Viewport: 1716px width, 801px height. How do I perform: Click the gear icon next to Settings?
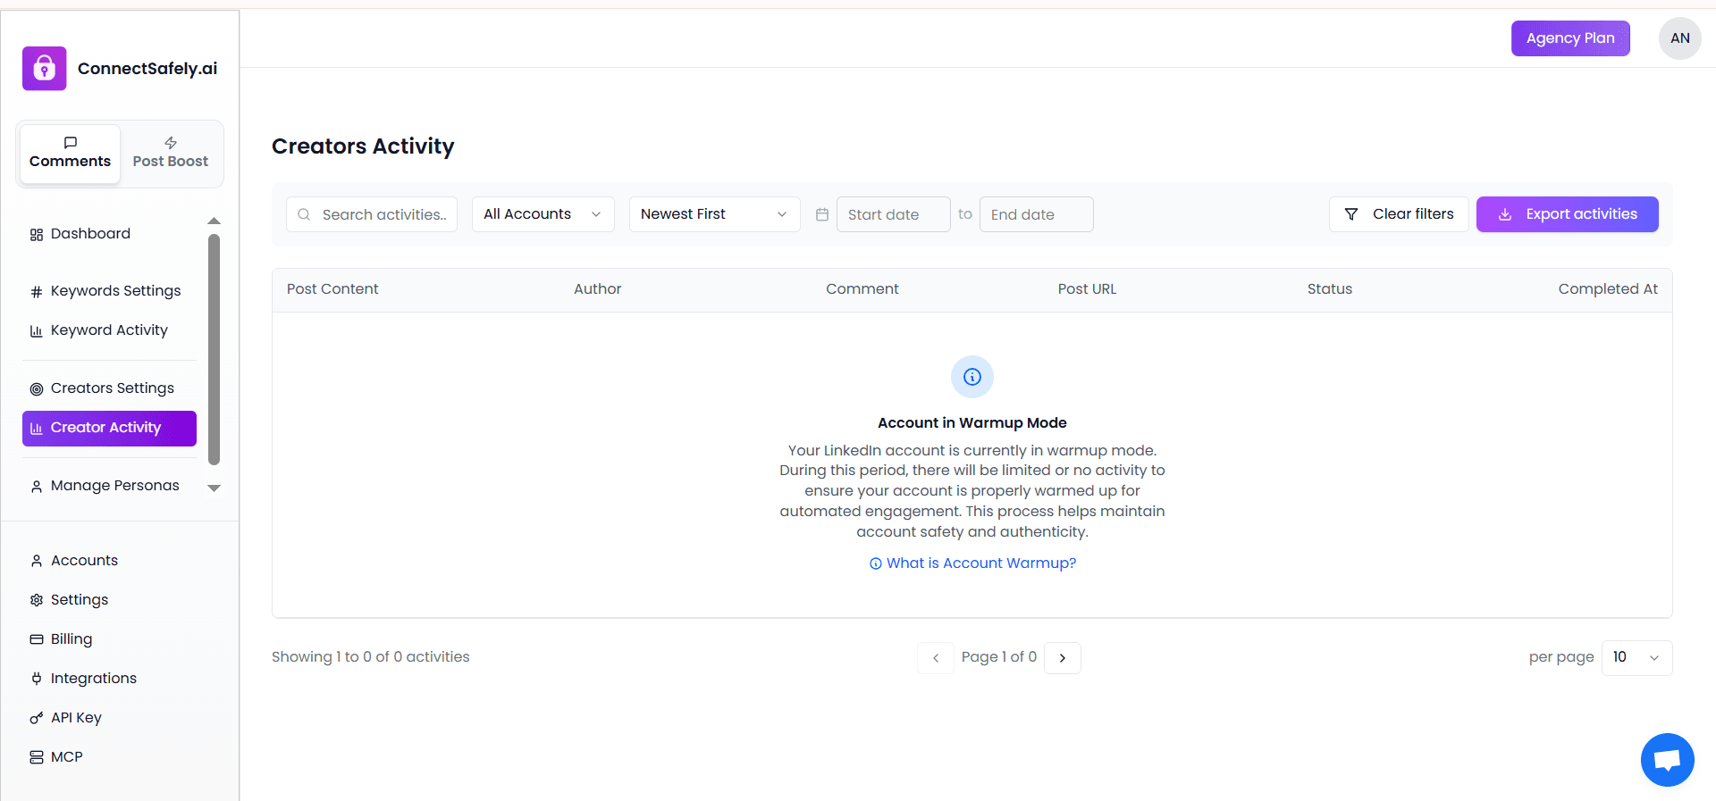point(37,600)
